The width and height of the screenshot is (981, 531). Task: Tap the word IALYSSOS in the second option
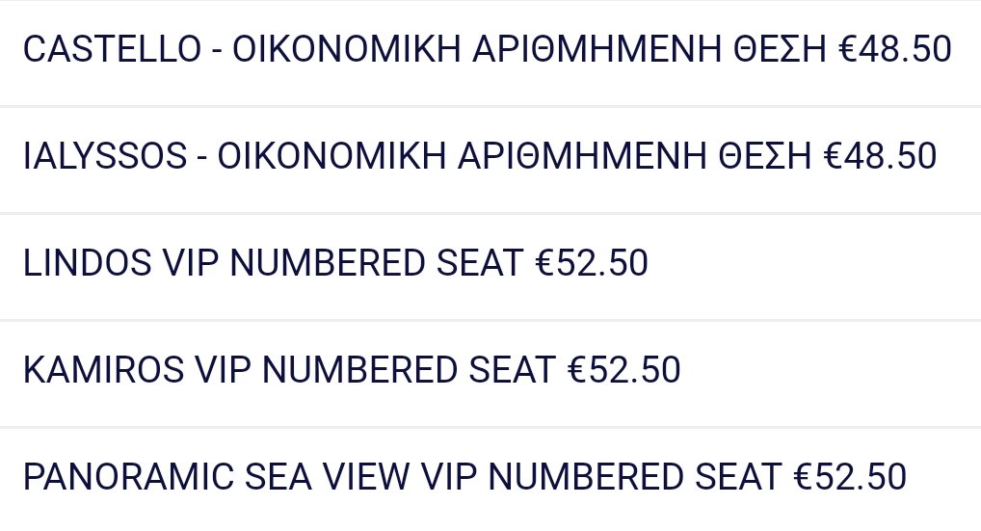[105, 156]
